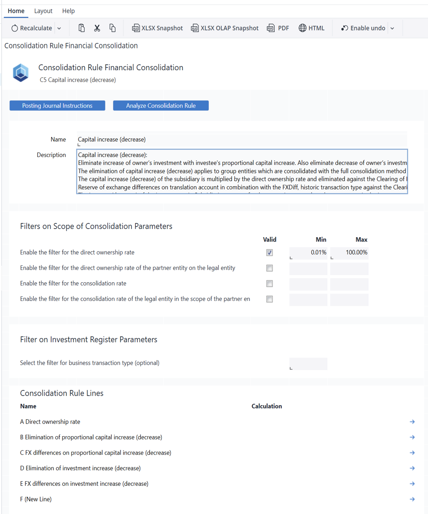
Task: Open Posting Journal Instructions
Action: coord(57,106)
